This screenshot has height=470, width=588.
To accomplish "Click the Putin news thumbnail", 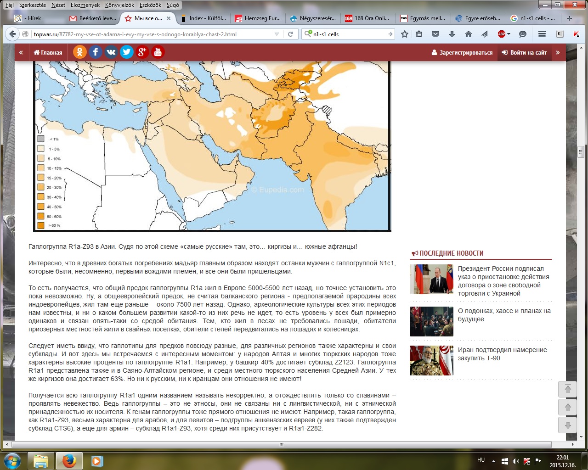I will (x=431, y=280).
